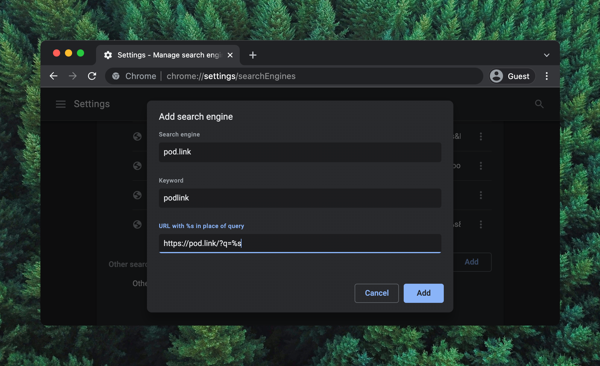Open the tab search chevron
Screen dimensions: 600x366
tap(547, 55)
